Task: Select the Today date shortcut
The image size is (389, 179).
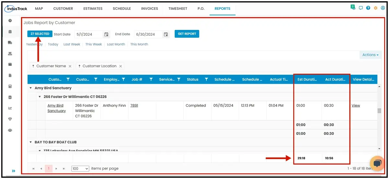Action: tap(53, 44)
